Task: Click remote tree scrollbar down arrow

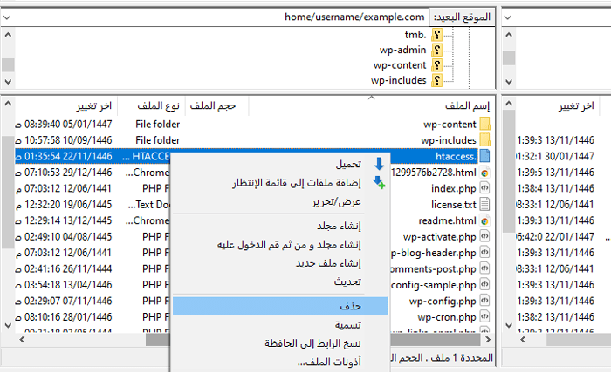Action: coord(8,82)
